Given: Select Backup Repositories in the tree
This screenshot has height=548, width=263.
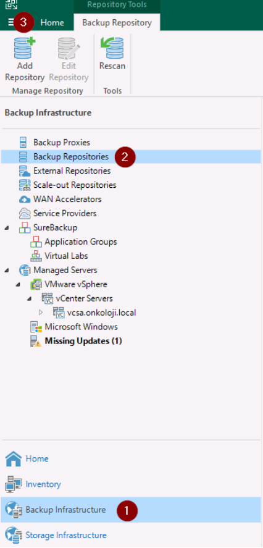Looking at the screenshot, I should [x=71, y=157].
